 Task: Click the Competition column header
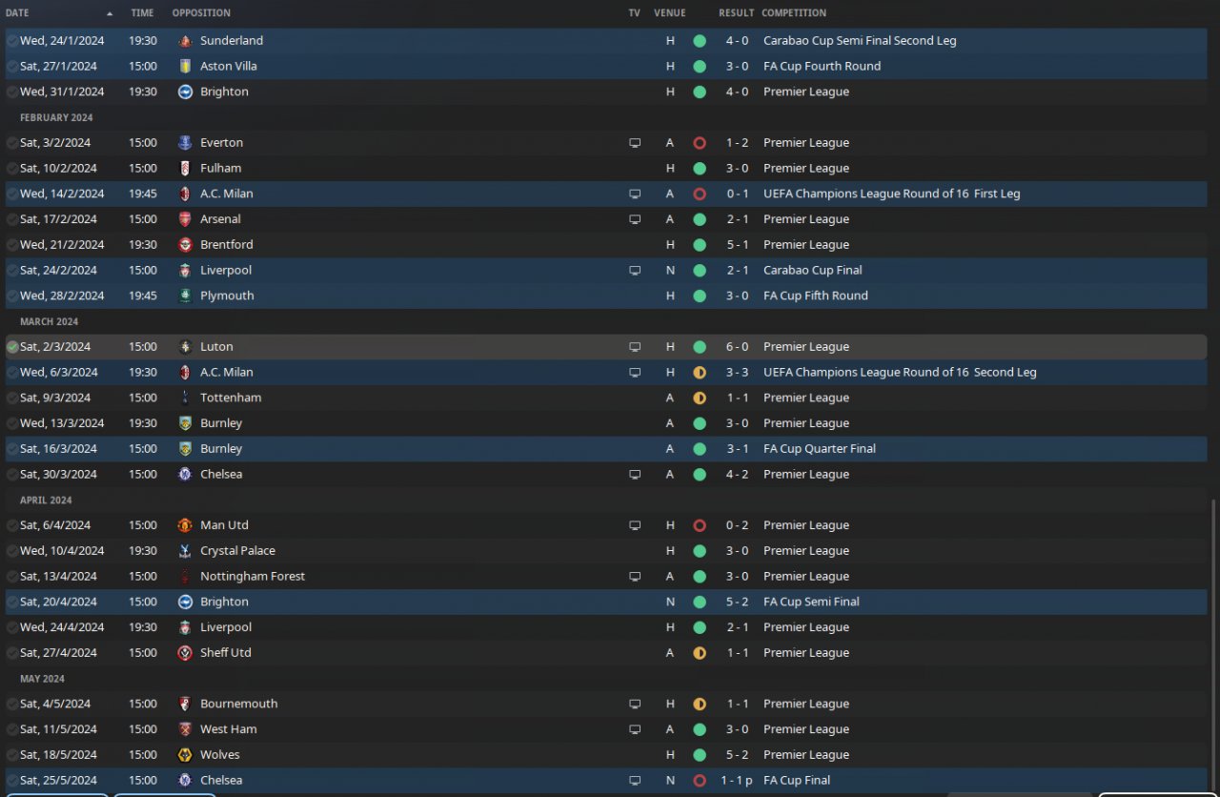pos(794,13)
